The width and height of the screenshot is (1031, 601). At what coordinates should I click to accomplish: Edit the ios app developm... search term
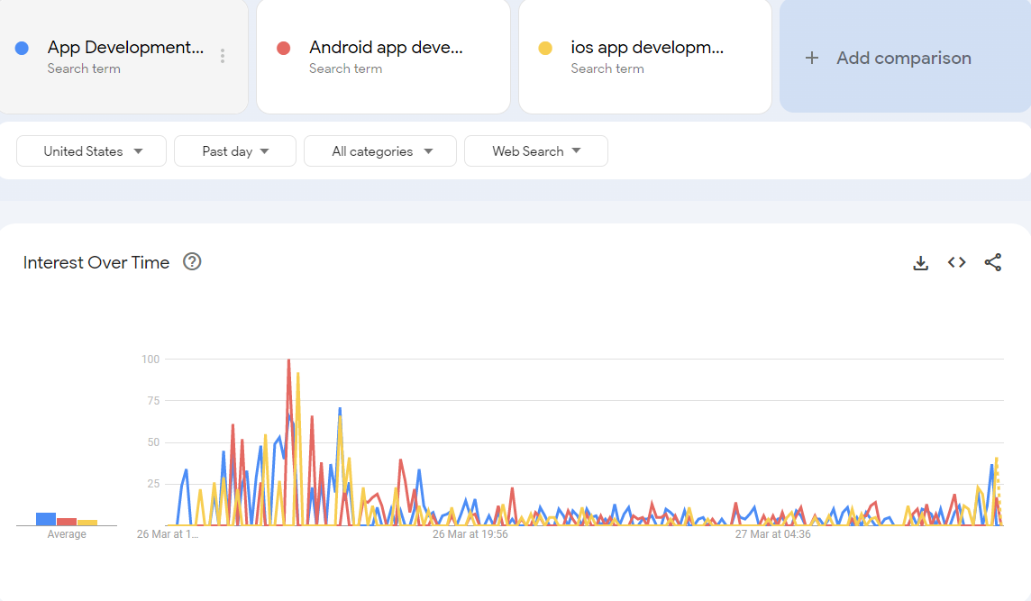point(647,48)
